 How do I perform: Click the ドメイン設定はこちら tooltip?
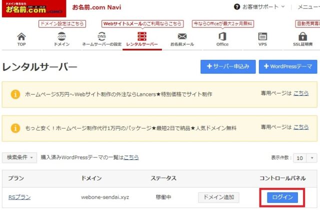tap(62, 23)
